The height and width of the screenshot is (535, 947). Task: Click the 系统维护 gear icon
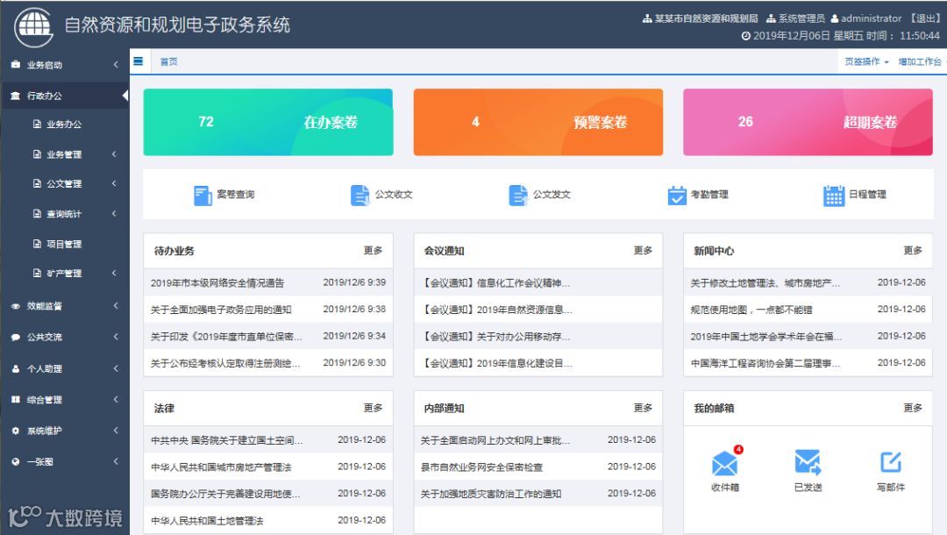(16, 431)
